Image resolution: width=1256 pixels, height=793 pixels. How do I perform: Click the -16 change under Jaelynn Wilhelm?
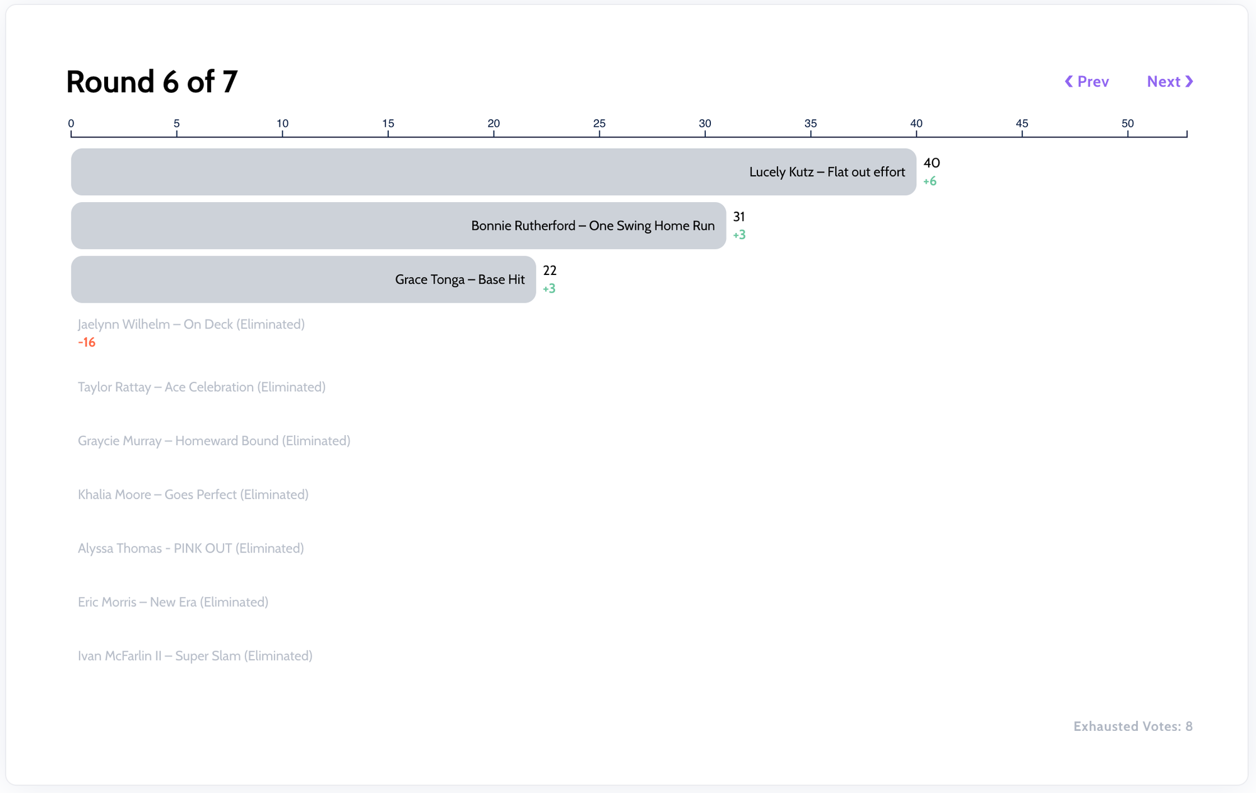tap(87, 343)
